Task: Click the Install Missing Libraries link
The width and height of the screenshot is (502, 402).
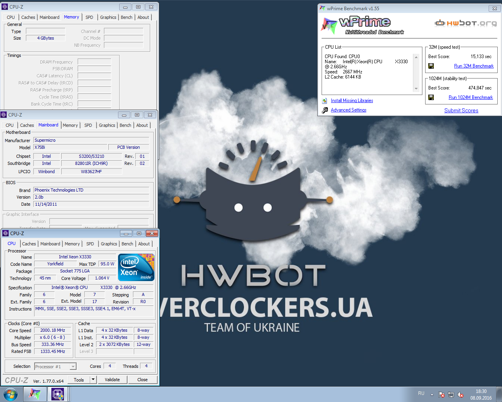Action: tap(352, 100)
